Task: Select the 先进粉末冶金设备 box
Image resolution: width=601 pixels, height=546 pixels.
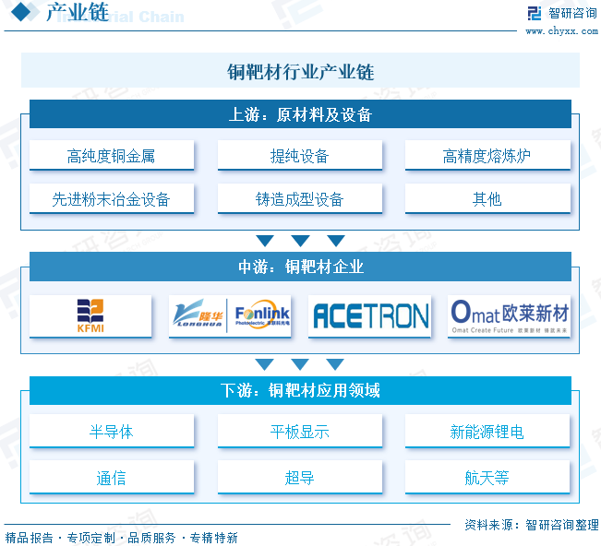Action: [x=112, y=198]
